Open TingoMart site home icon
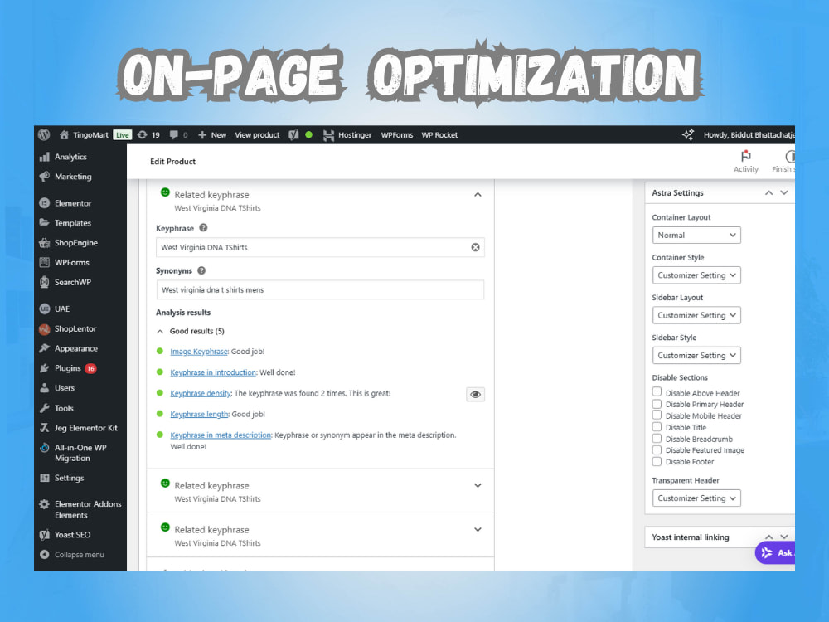 coord(64,135)
